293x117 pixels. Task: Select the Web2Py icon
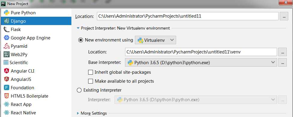(7, 55)
